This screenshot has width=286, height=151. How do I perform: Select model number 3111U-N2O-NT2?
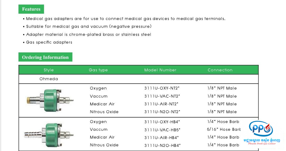coord(162,112)
